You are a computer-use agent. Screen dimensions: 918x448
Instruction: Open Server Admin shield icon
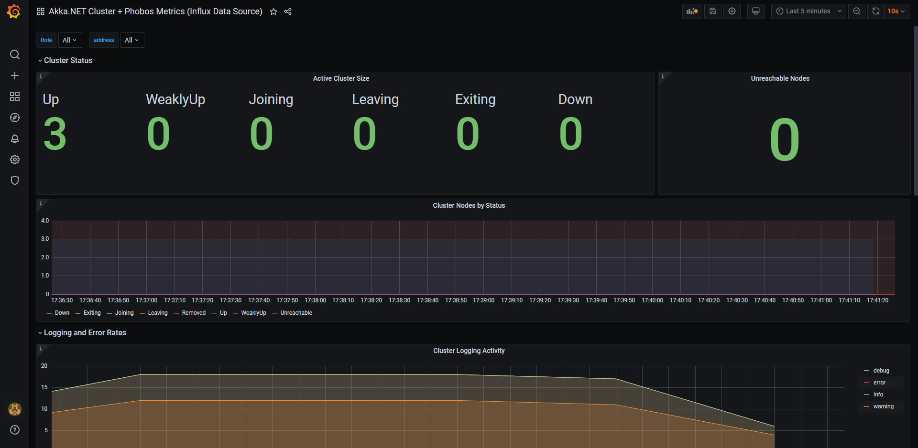tap(15, 181)
